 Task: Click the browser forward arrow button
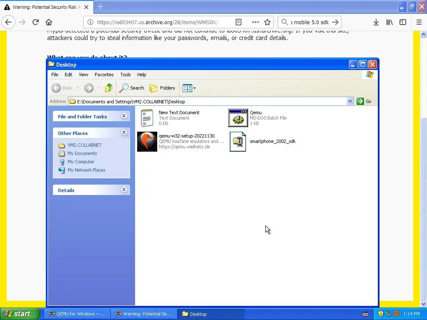tap(22, 22)
